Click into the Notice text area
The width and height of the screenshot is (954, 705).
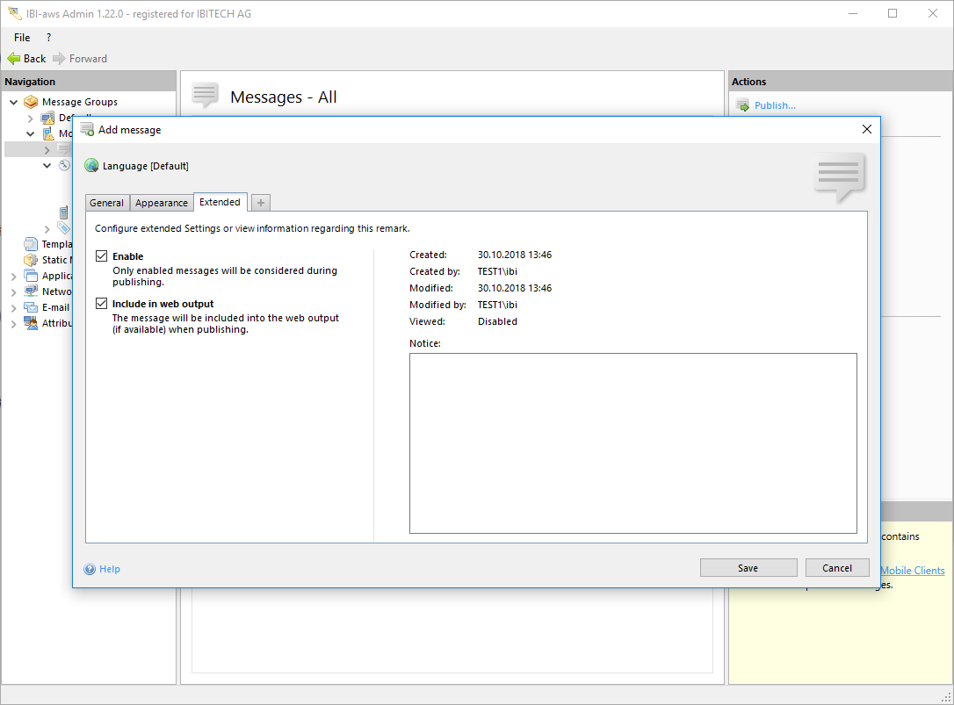point(632,442)
